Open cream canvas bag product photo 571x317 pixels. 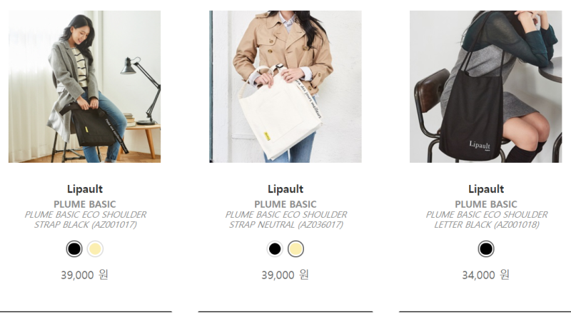(285, 86)
